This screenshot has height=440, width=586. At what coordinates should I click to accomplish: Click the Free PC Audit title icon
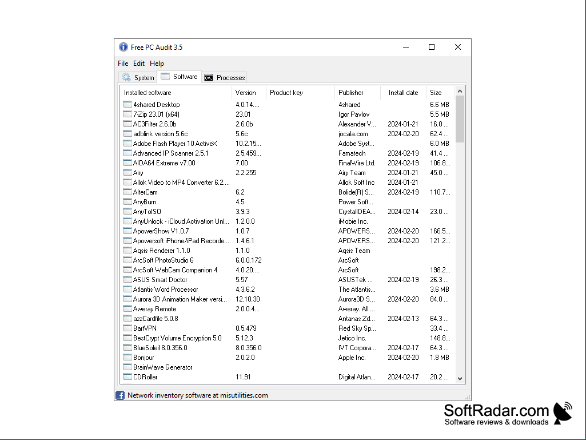tap(123, 47)
